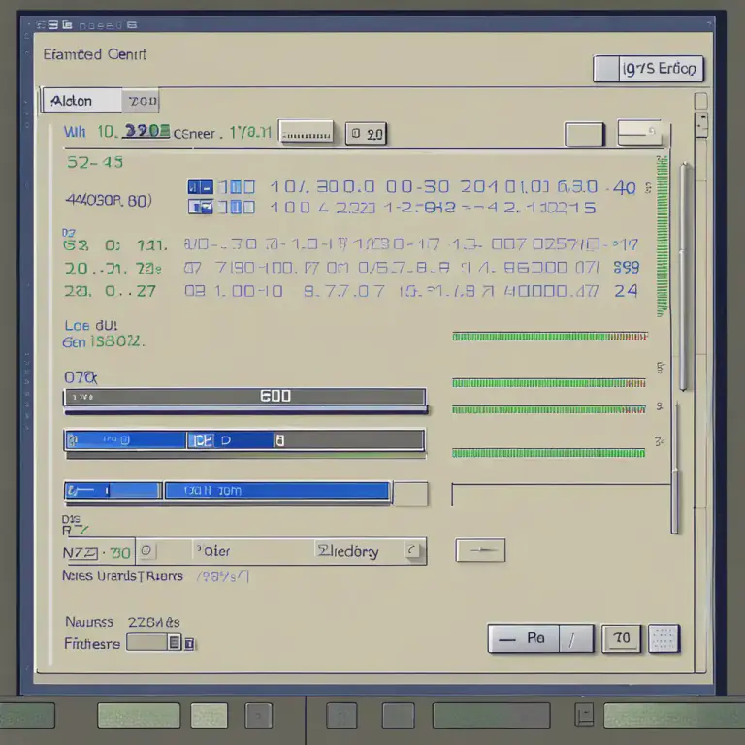This screenshot has height=745, width=745.
Task: Click the stepper on the "Firıtlesre" field
Action: click(x=175, y=643)
